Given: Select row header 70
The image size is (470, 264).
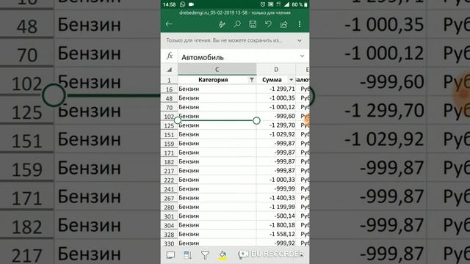Looking at the screenshot, I should click(169, 107).
